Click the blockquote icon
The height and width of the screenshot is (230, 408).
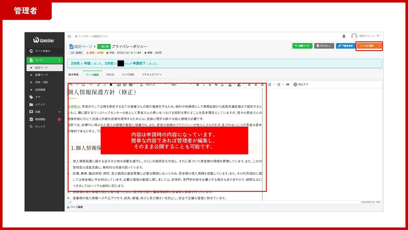pos(288,85)
